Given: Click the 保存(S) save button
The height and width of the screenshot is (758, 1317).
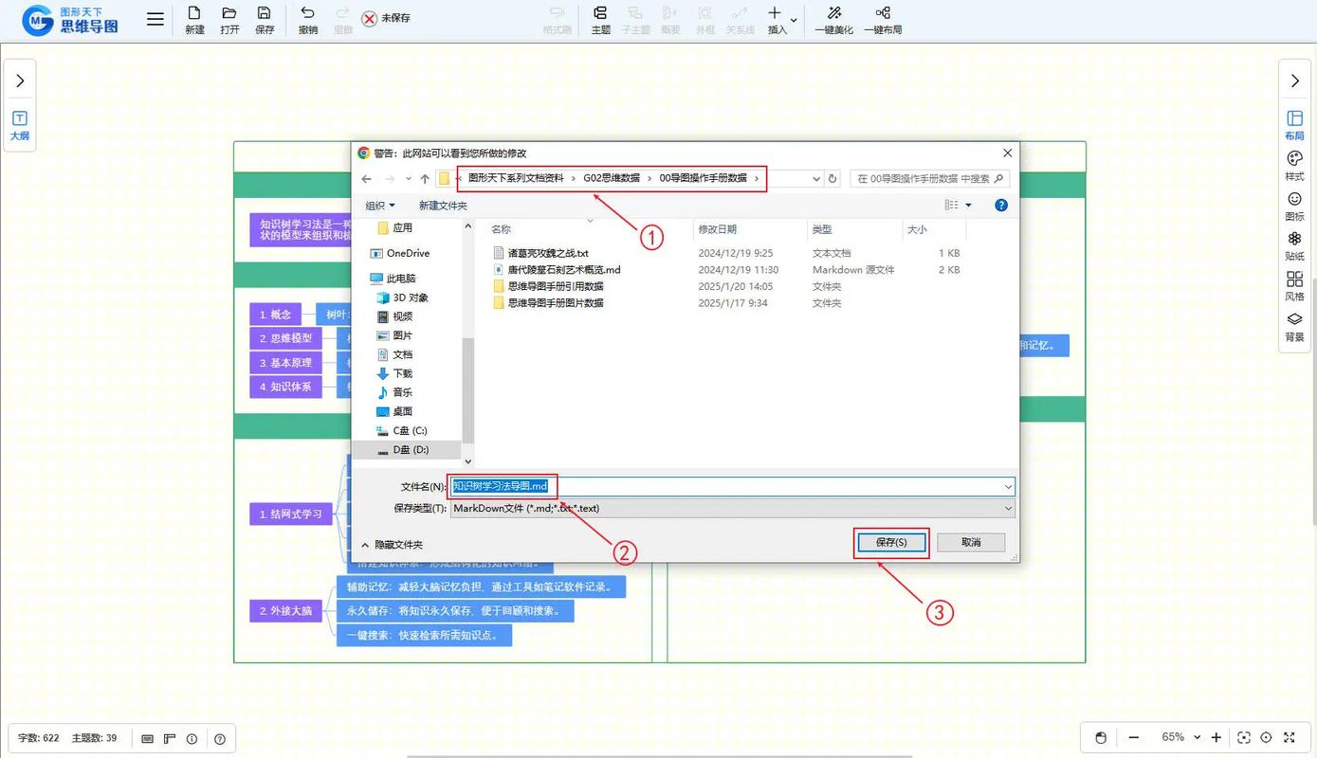Looking at the screenshot, I should pos(890,542).
